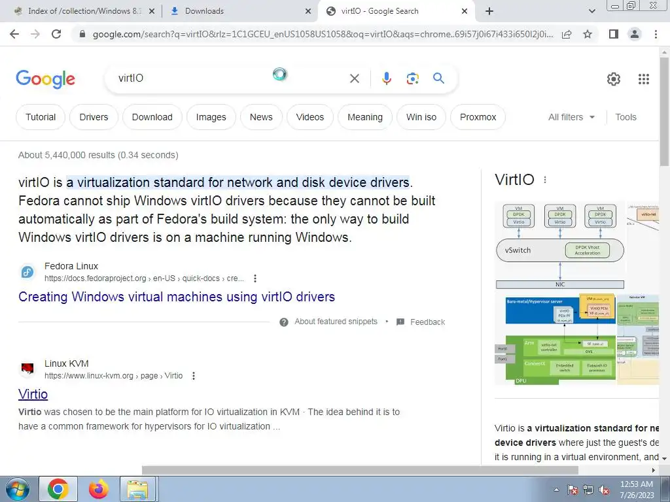Open options menu for Linux KVM result
This screenshot has width=670, height=502.
(x=194, y=376)
